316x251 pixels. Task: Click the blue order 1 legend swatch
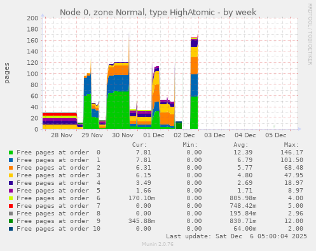[x=11, y=160]
